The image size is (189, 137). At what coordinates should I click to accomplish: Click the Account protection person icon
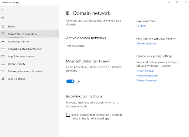tap(3, 41)
